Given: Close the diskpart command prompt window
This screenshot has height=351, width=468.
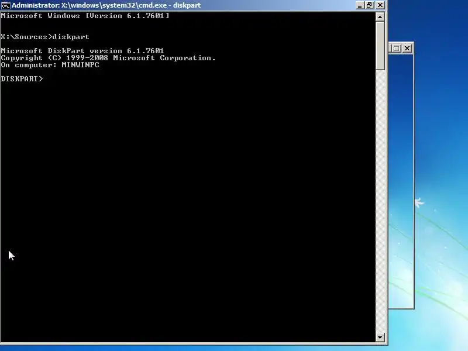Looking at the screenshot, I should point(380,5).
